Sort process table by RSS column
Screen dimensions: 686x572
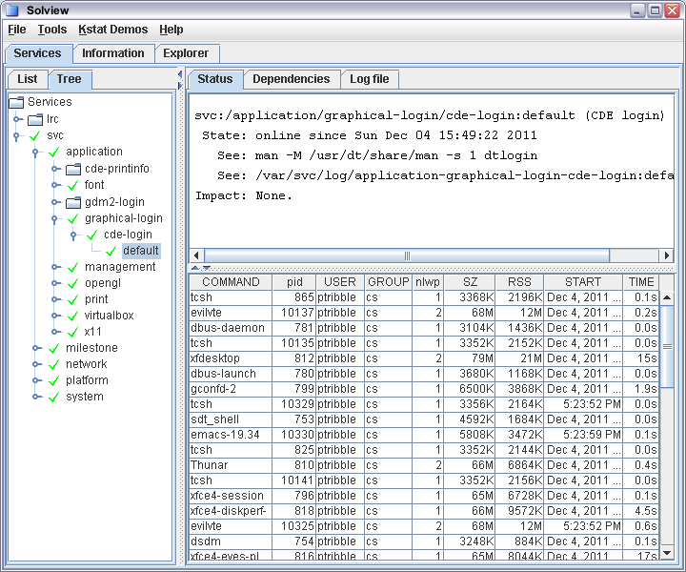(x=519, y=282)
